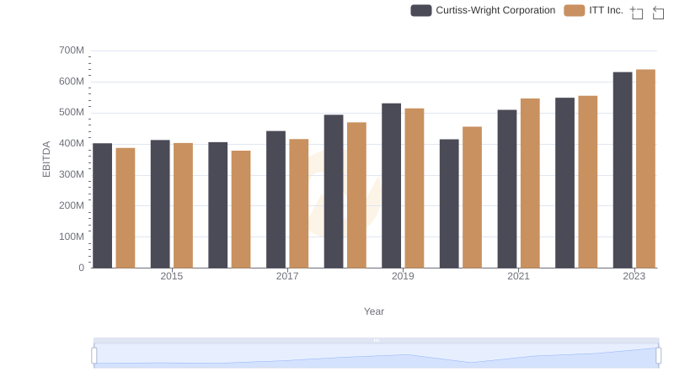Screen dimensions: 674x388
Task: Select the 2017 Curtiss-Wright bar
Action: [276, 199]
